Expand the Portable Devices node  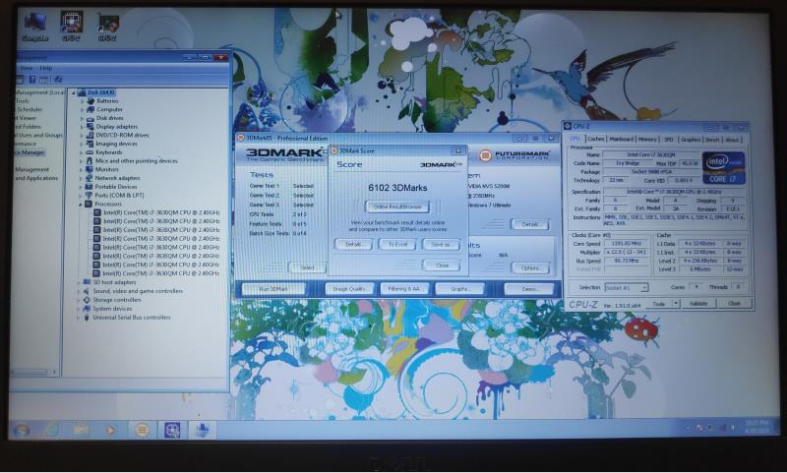[x=83, y=187]
